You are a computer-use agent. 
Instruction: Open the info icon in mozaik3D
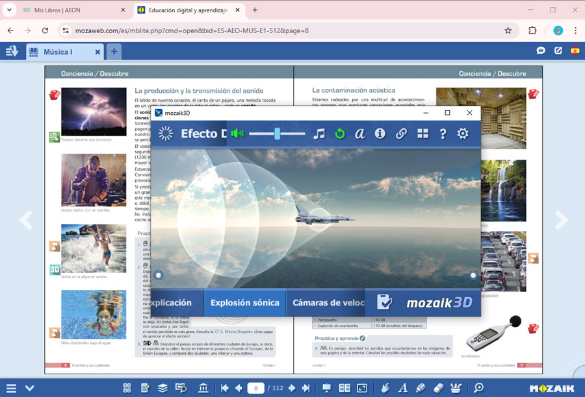380,134
